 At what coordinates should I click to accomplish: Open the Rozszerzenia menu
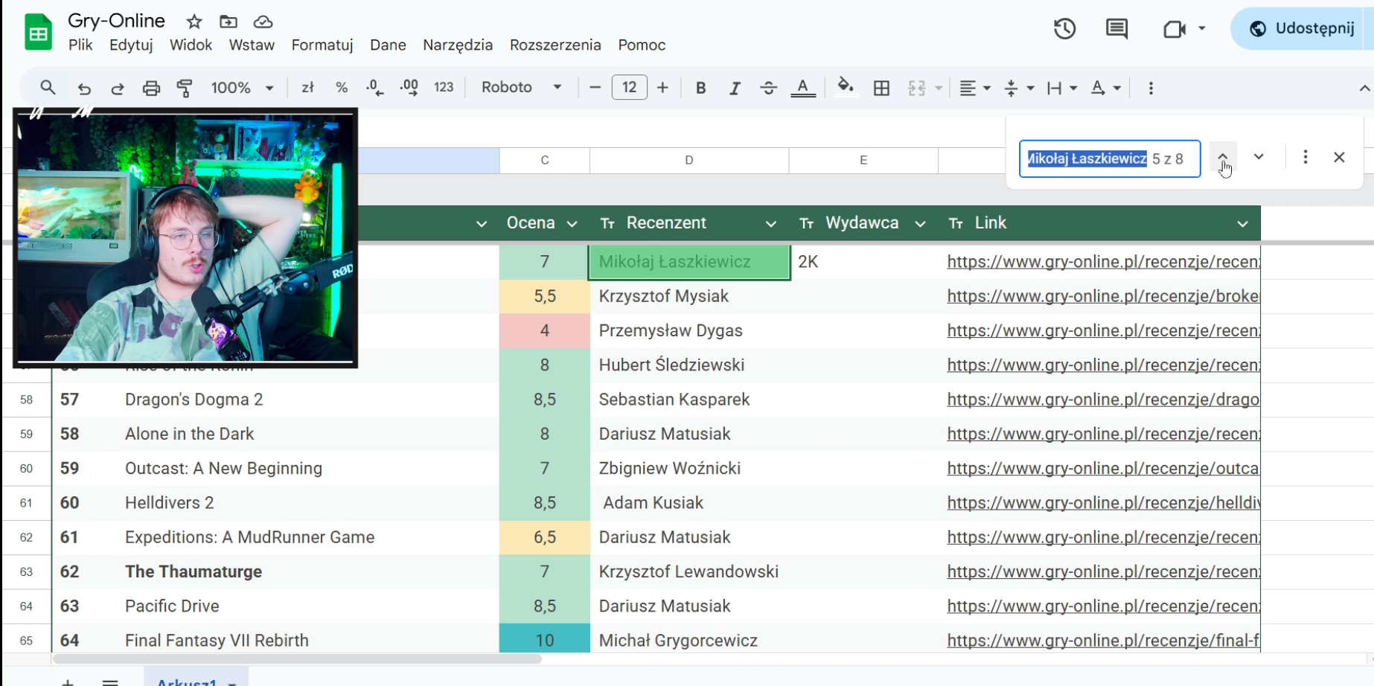[x=555, y=45]
